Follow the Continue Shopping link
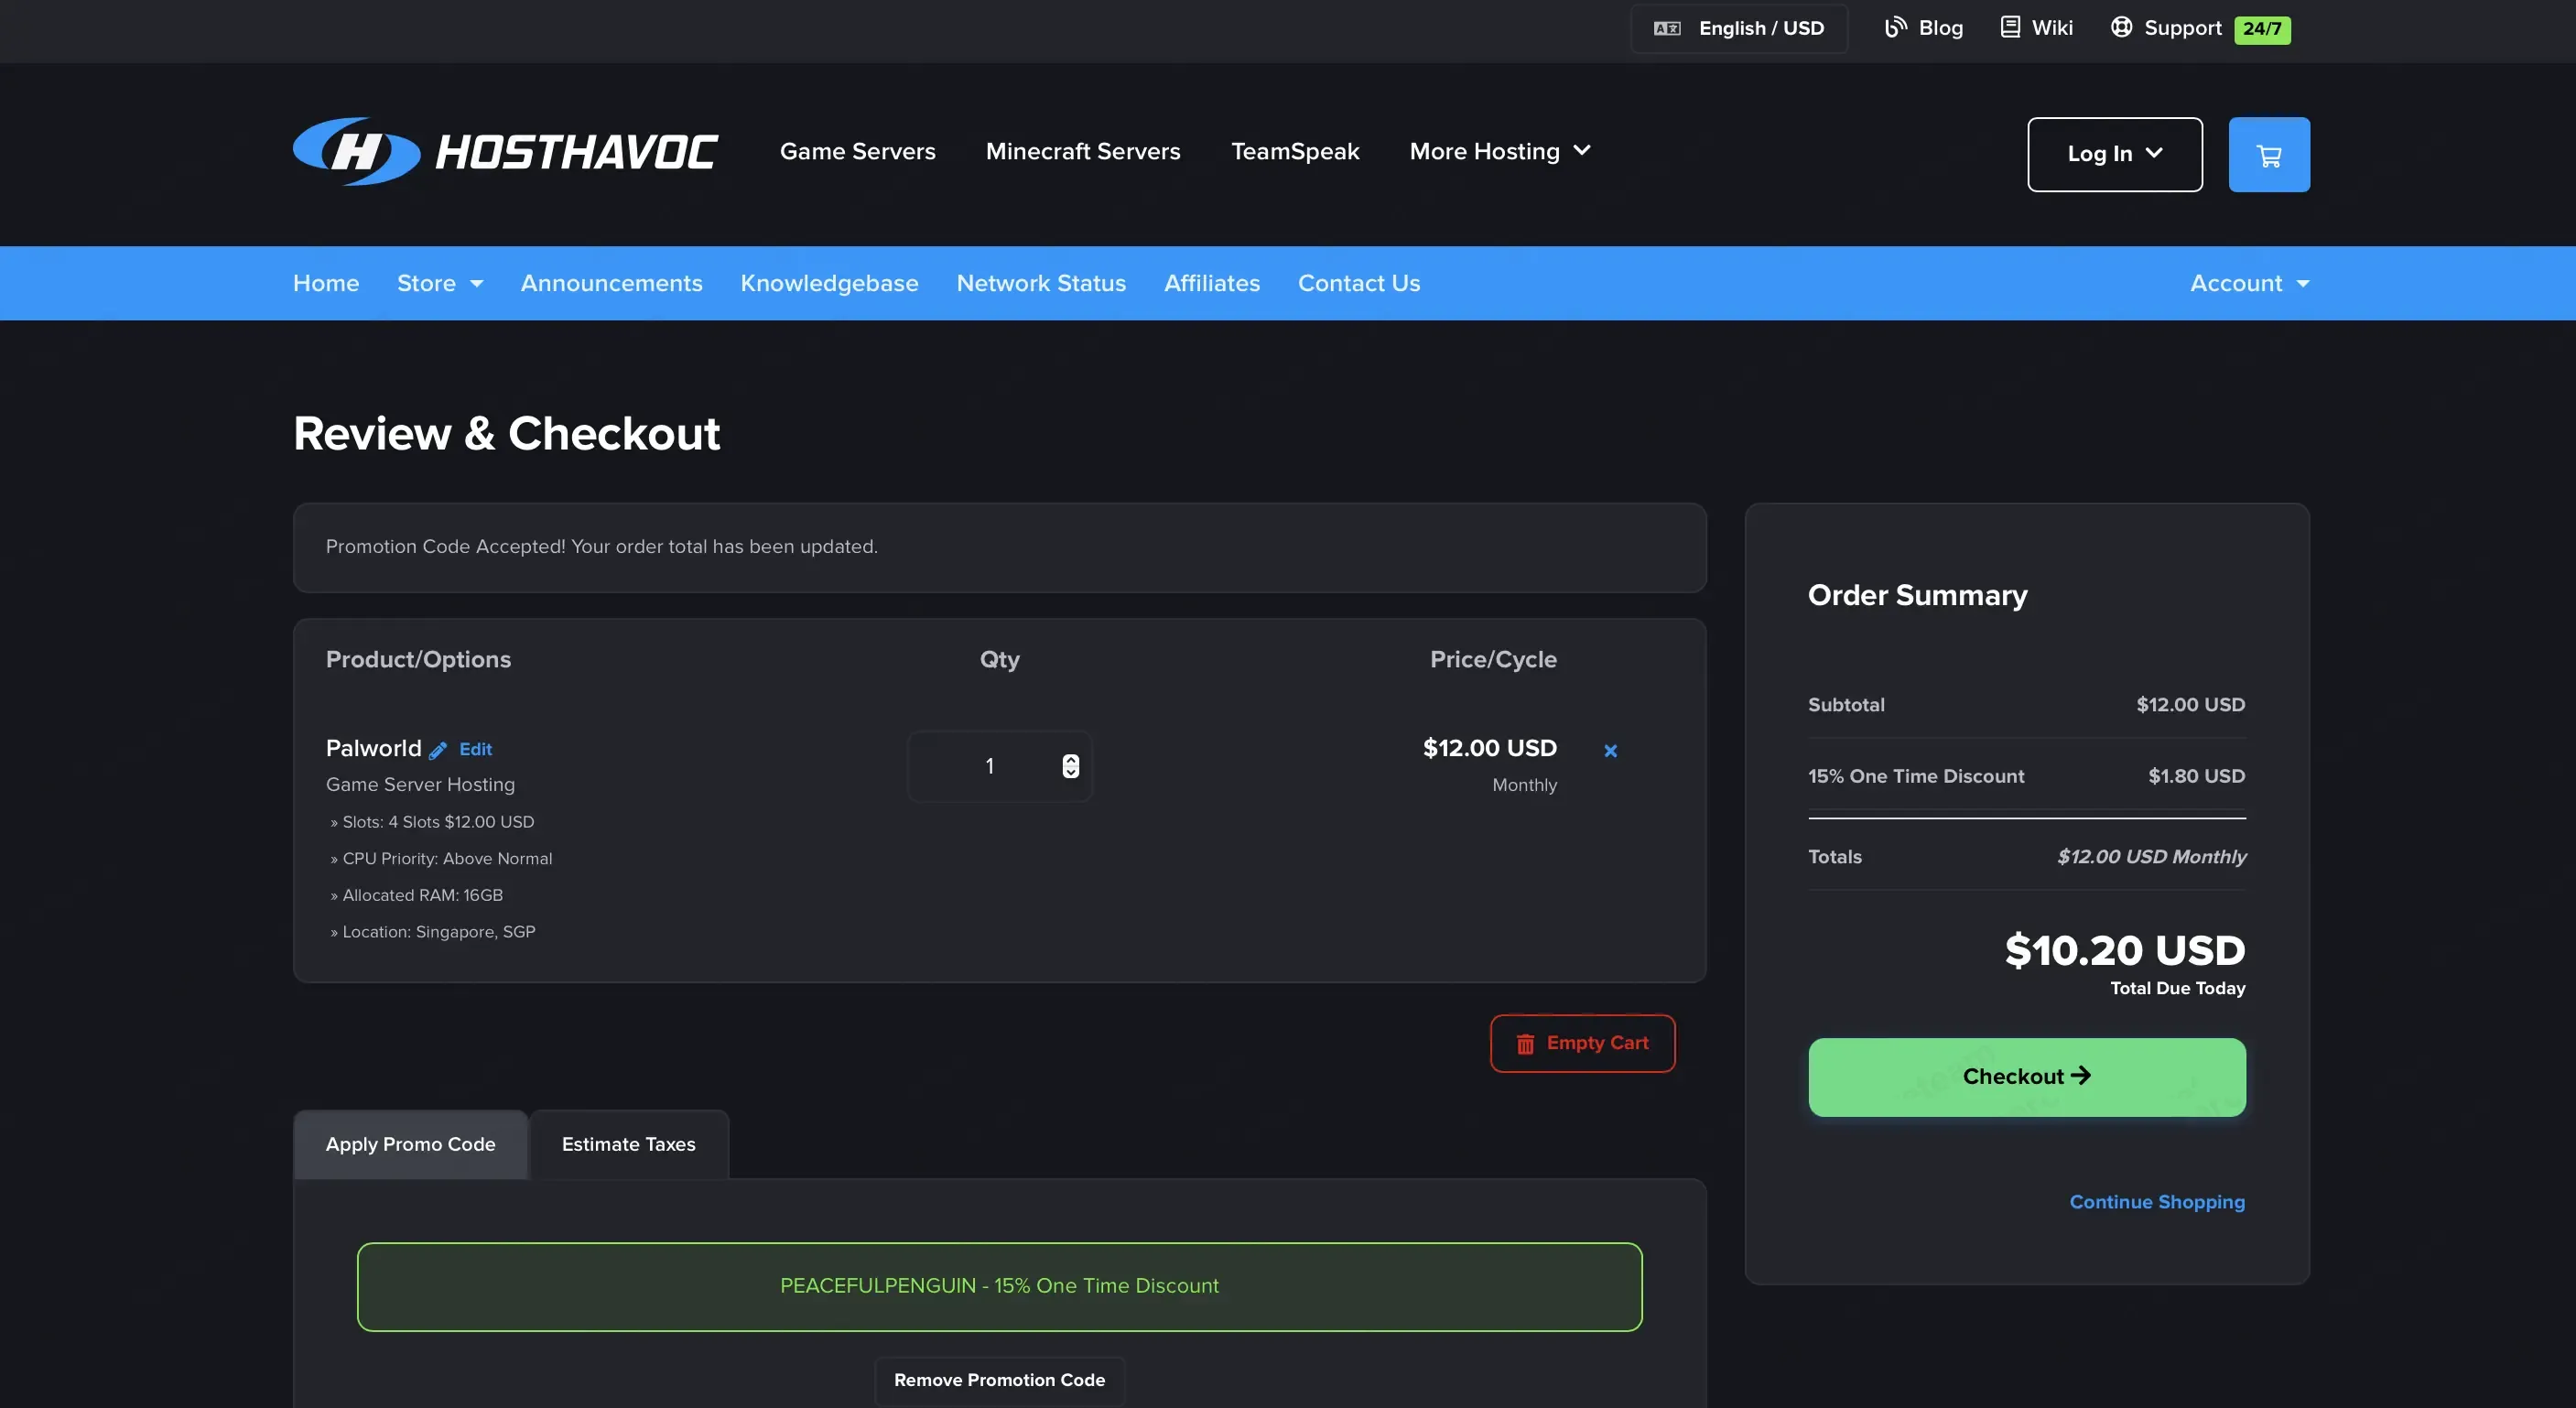The width and height of the screenshot is (2576, 1408). click(2157, 1202)
